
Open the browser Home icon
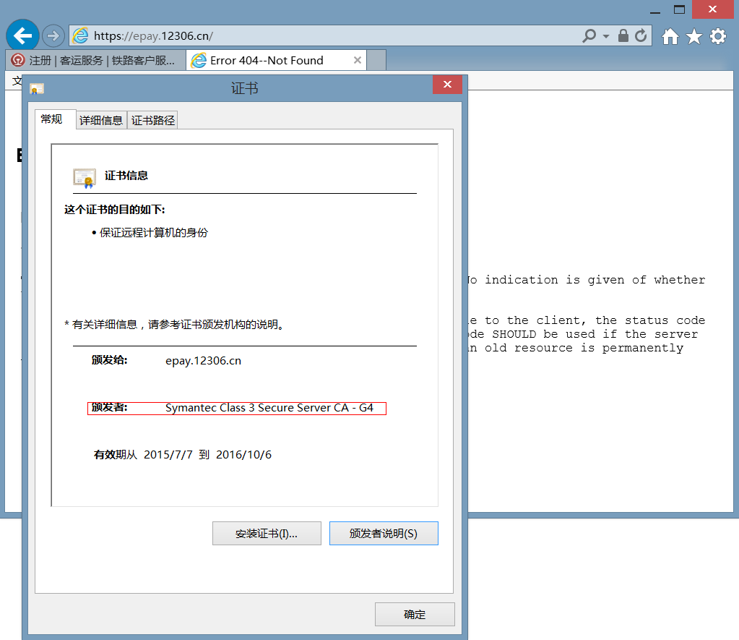pos(670,36)
